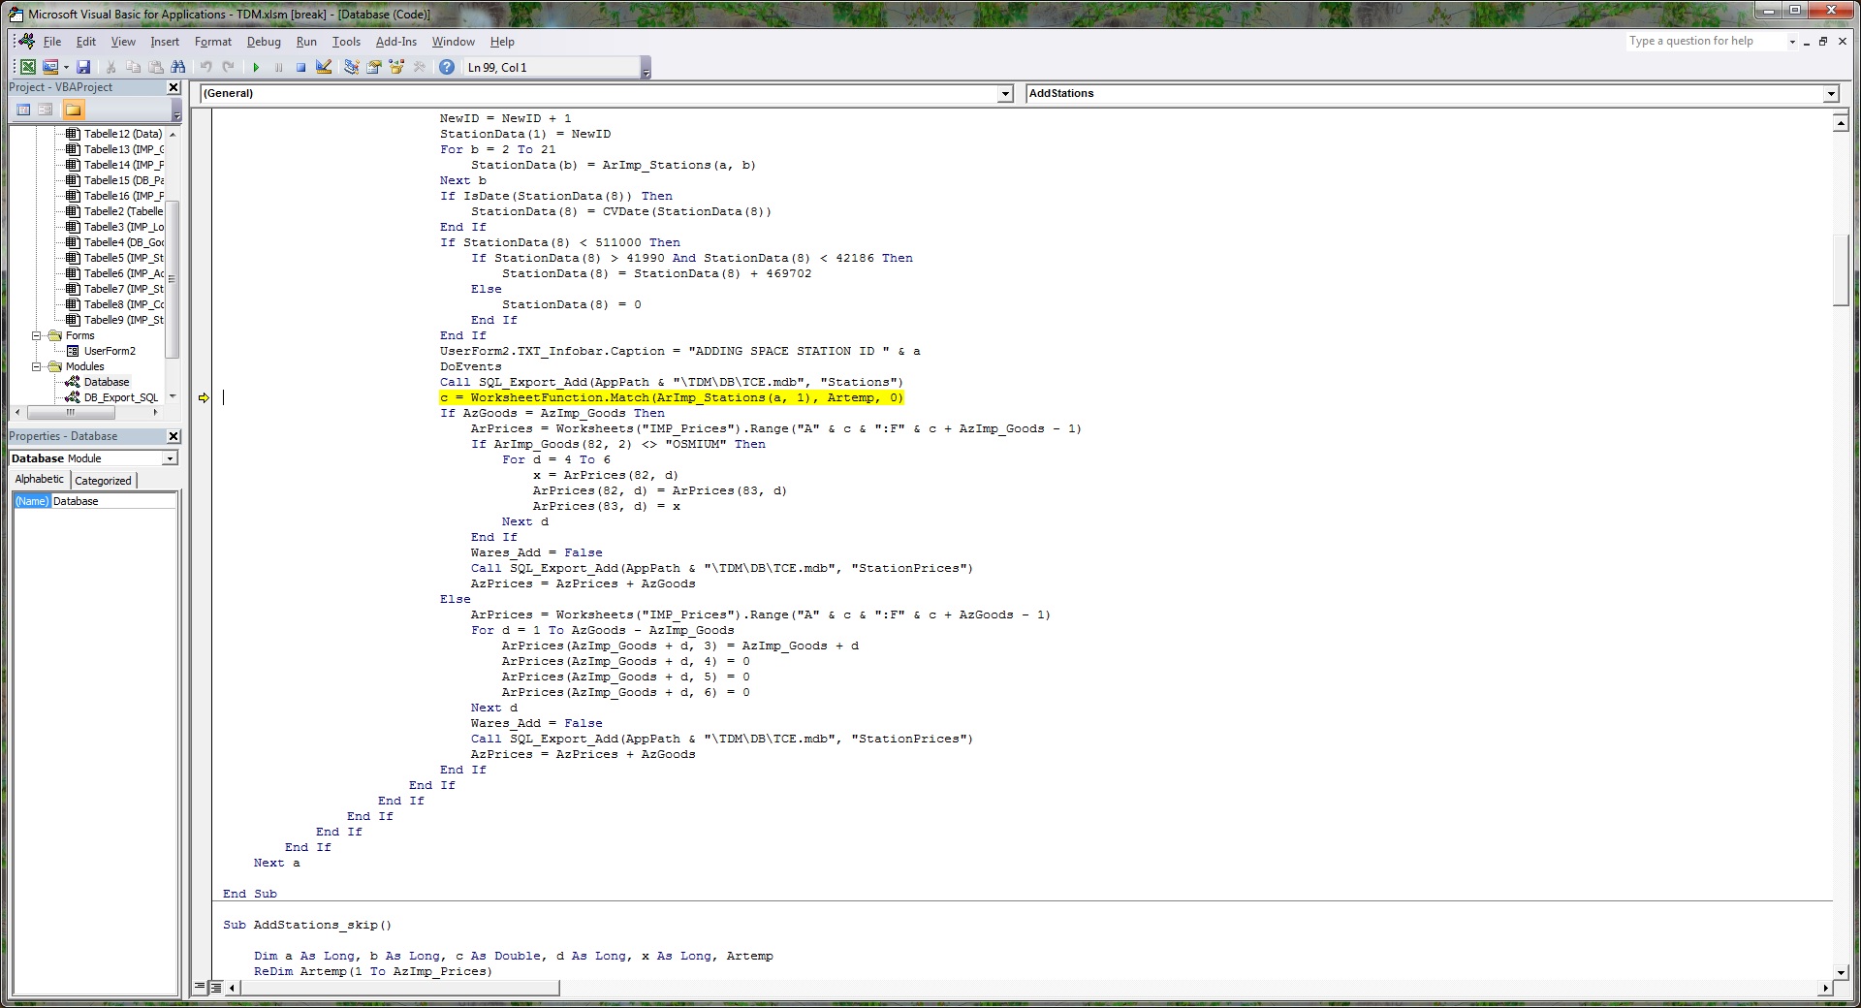
Task: Open the Format menu
Action: point(213,42)
